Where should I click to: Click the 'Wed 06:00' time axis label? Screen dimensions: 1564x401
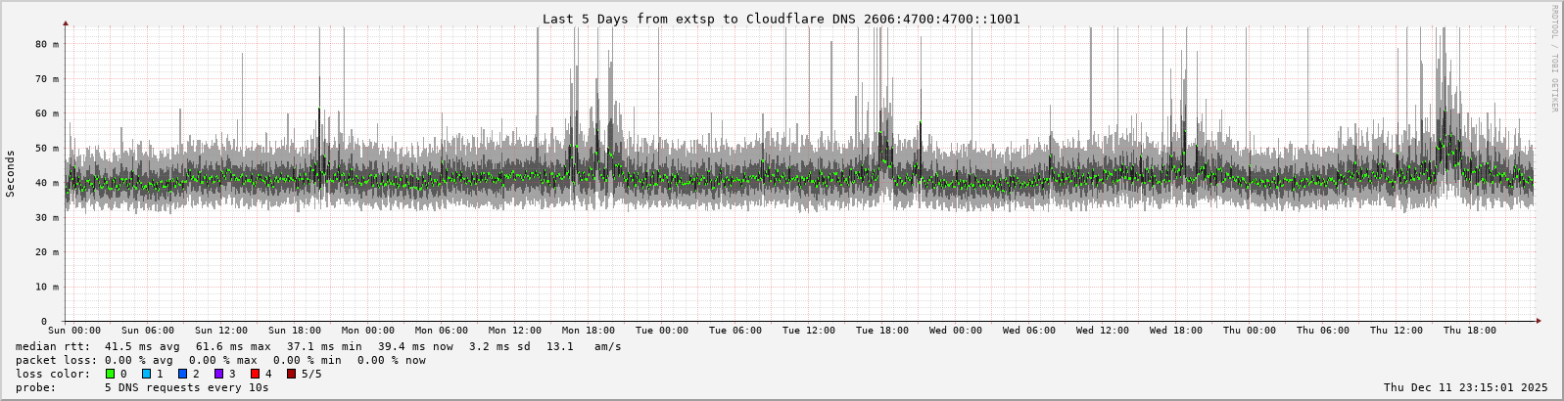[x=1028, y=331]
